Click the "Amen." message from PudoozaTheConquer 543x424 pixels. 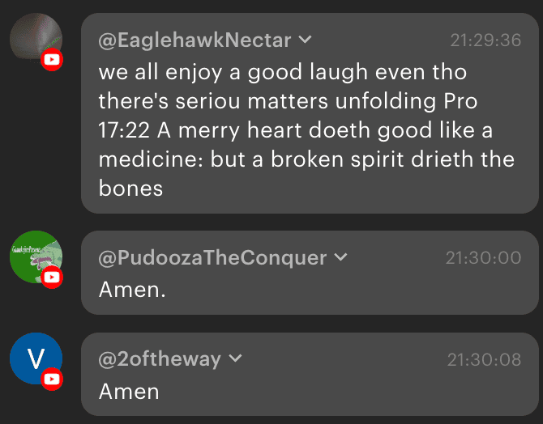(x=132, y=289)
